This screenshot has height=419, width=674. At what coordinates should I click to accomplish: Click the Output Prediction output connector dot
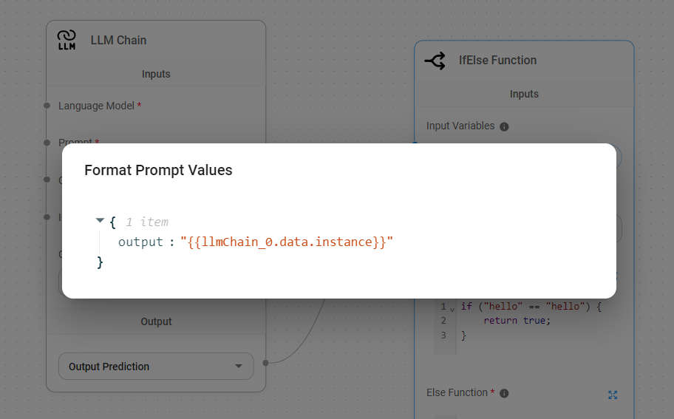point(265,362)
